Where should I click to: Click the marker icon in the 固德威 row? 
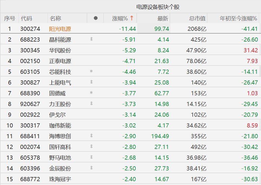[91, 92]
